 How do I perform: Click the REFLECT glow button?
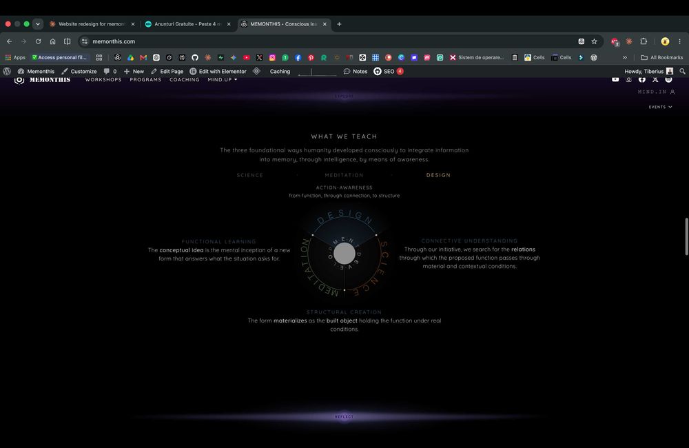coord(344,417)
